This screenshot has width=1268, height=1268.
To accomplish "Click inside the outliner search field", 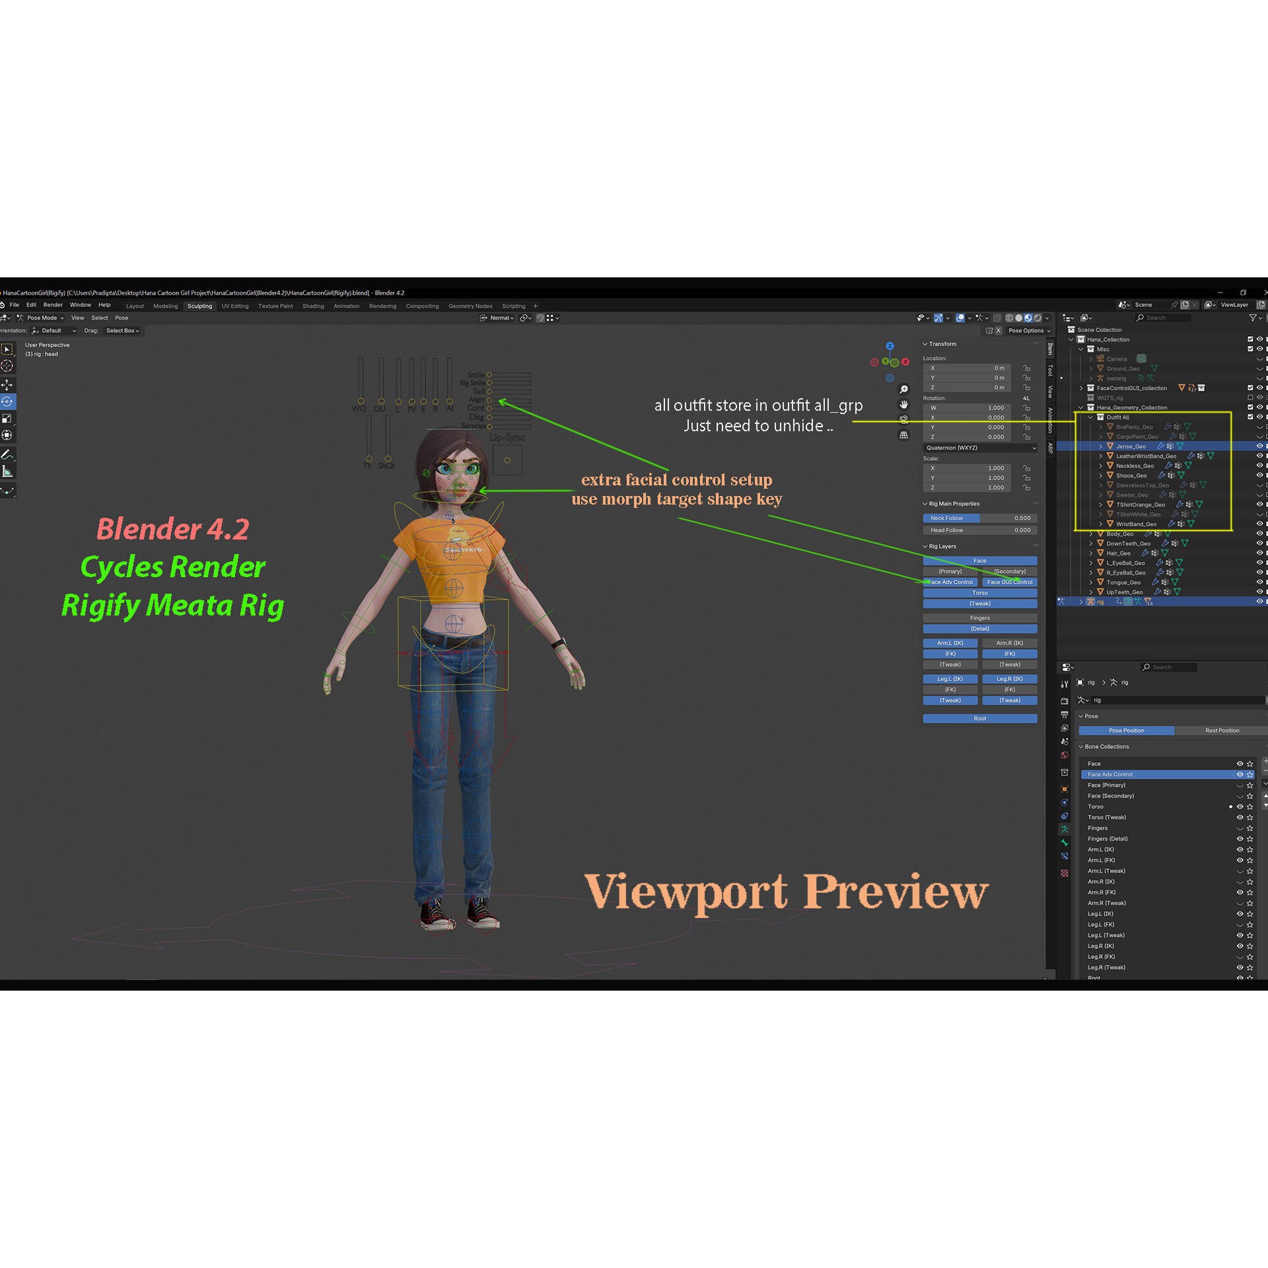I will point(1164,318).
